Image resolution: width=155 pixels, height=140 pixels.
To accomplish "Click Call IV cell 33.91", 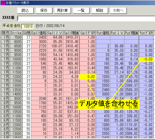I will coord(55,107).
